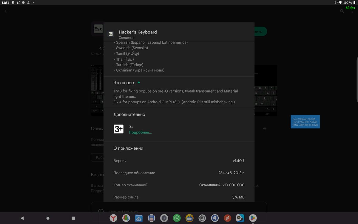Open ES File Explorer from the dock
This screenshot has width=358, height=224.
pos(139,218)
